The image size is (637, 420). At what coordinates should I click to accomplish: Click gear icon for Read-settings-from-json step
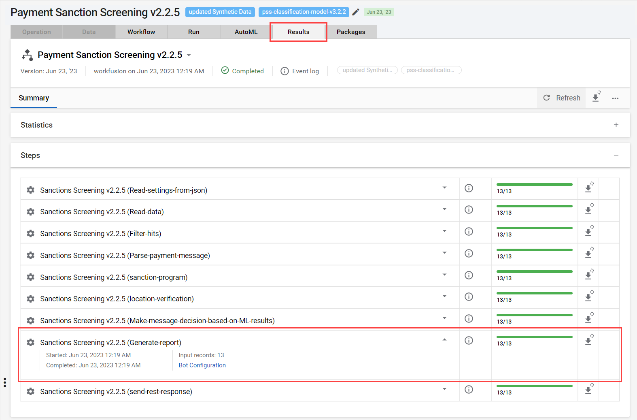tap(30, 190)
